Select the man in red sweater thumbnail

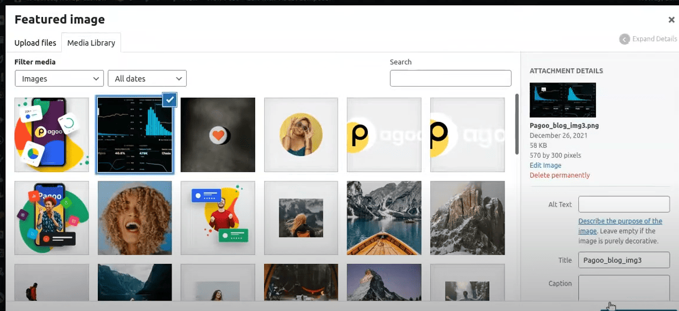point(218,218)
